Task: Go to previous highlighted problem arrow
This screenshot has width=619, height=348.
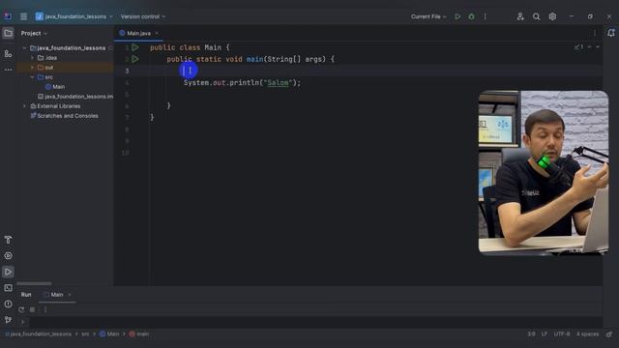Action: click(x=590, y=47)
